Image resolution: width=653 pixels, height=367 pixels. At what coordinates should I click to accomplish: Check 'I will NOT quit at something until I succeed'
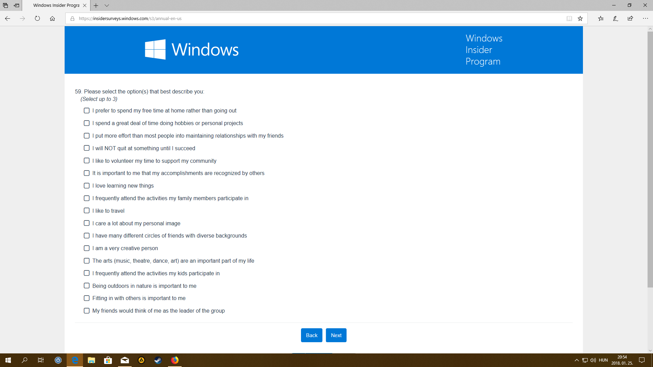point(87,148)
